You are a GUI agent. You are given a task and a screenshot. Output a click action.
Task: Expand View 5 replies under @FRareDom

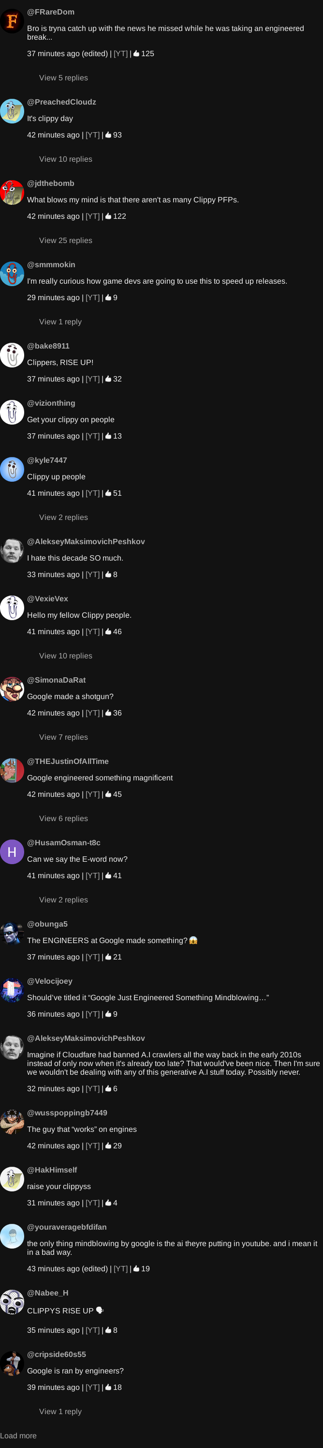63,77
